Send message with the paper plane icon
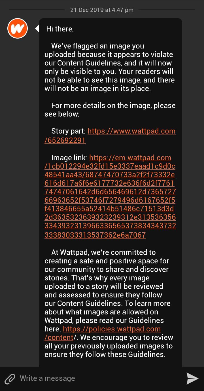204x391 pixels. click(x=192, y=379)
